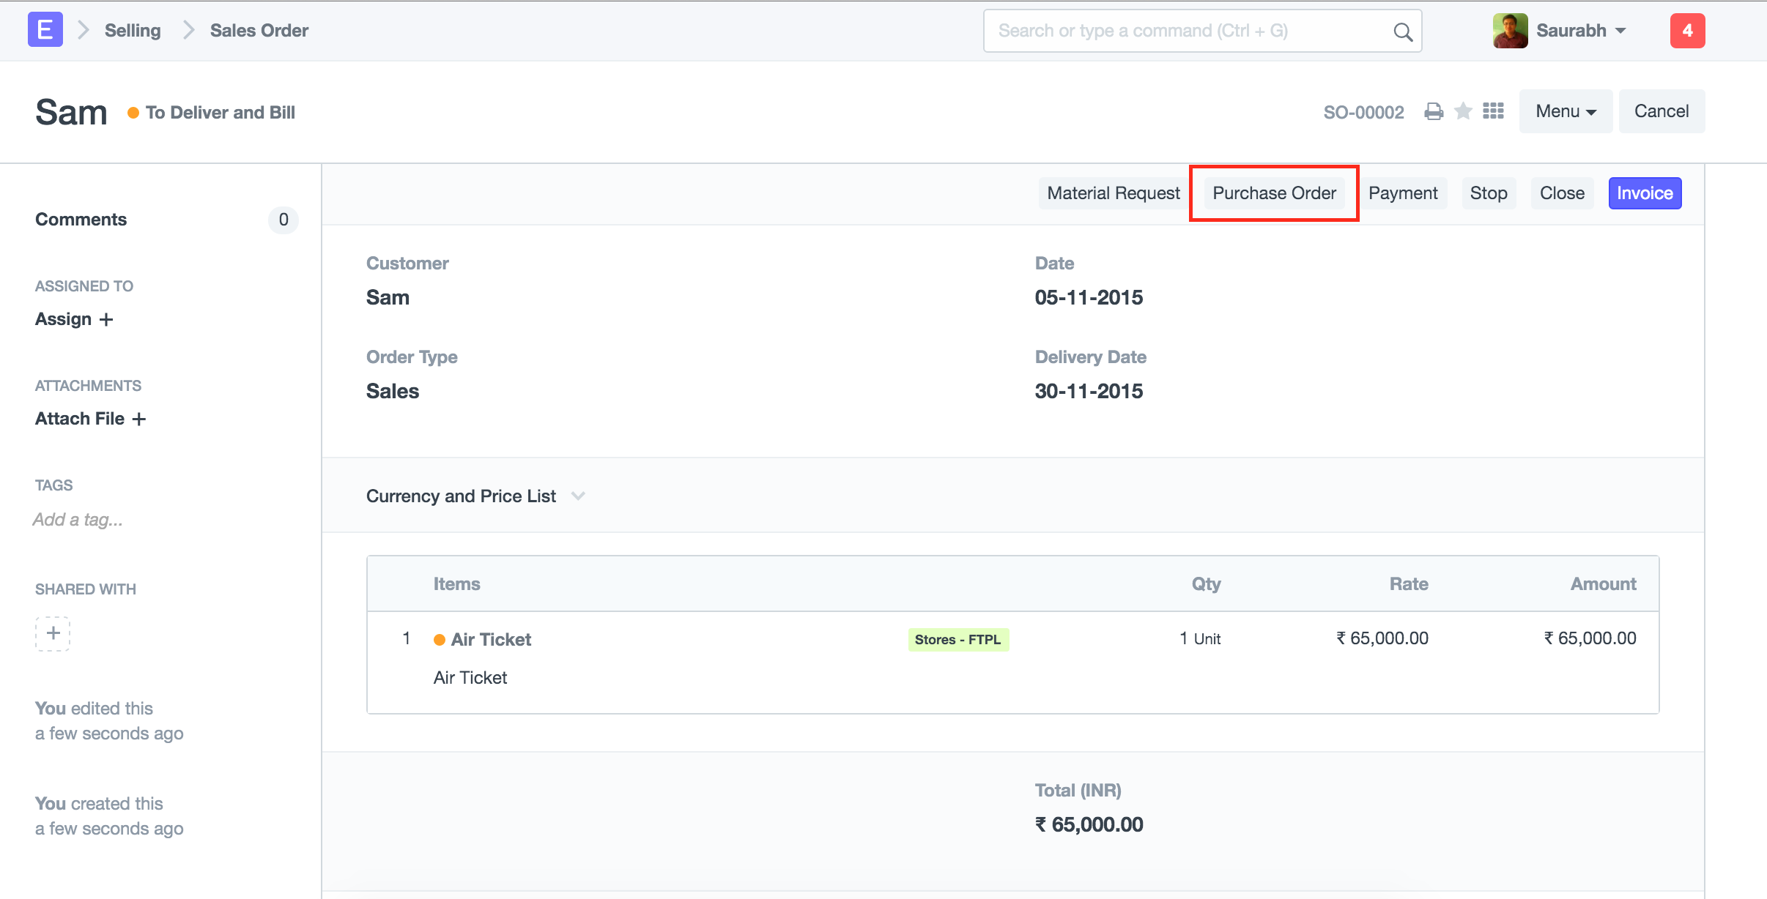Click the grid view icon near Menu

(1493, 111)
